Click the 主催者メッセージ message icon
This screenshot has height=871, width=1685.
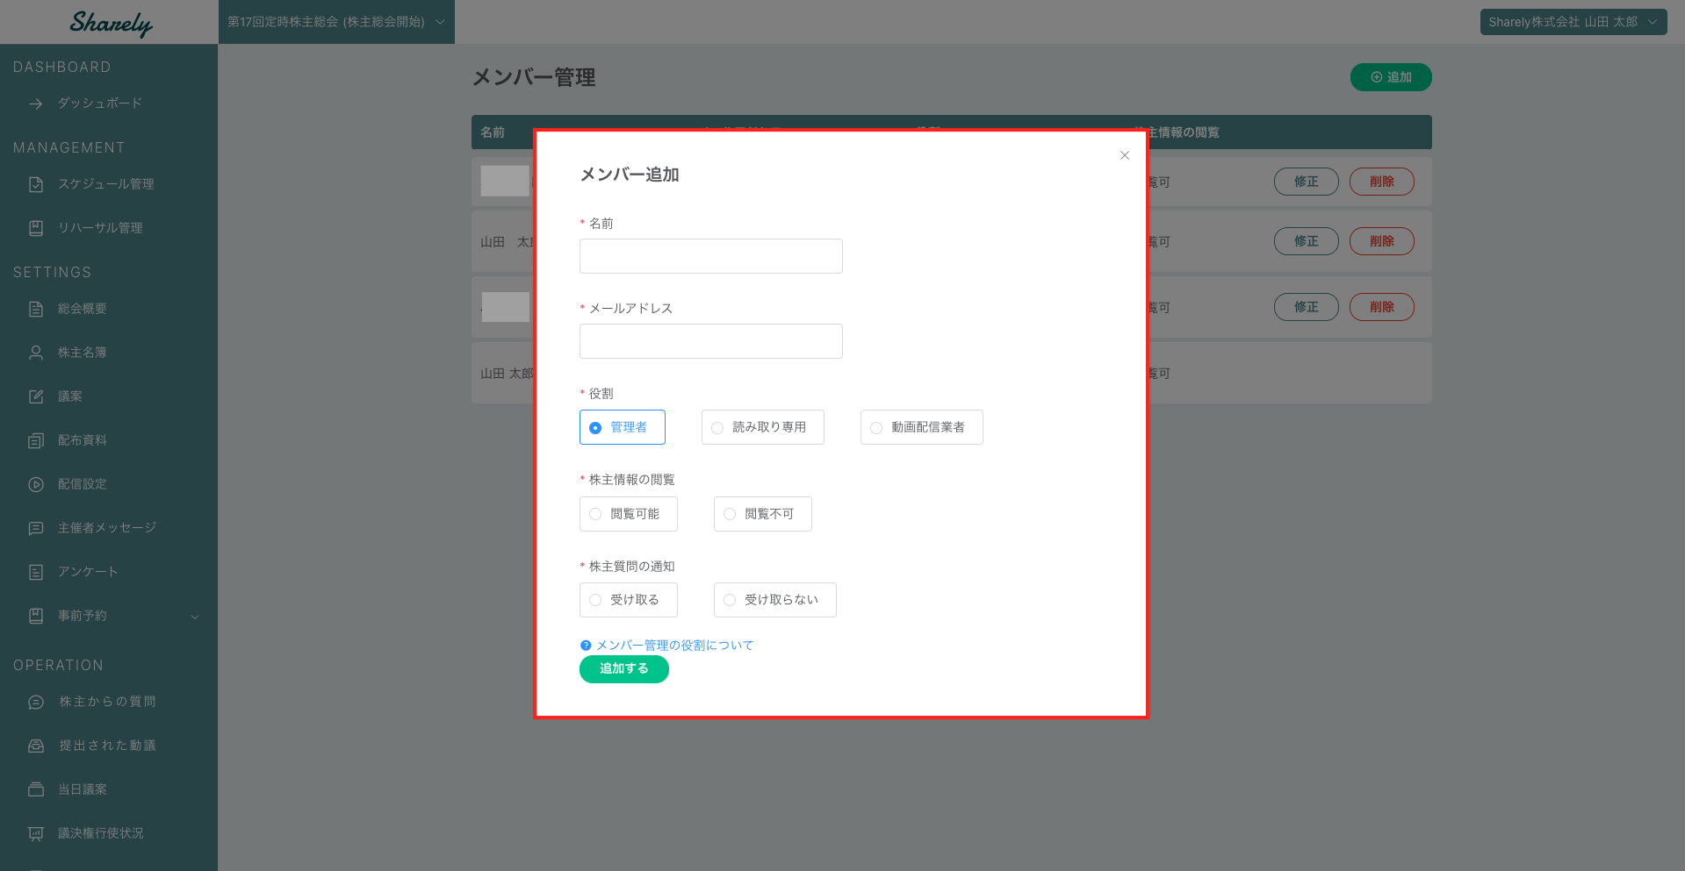(x=36, y=528)
